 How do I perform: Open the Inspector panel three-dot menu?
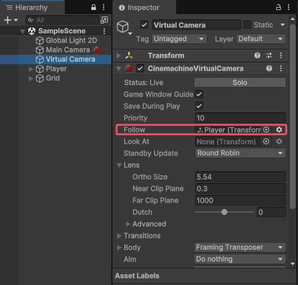[x=289, y=7]
